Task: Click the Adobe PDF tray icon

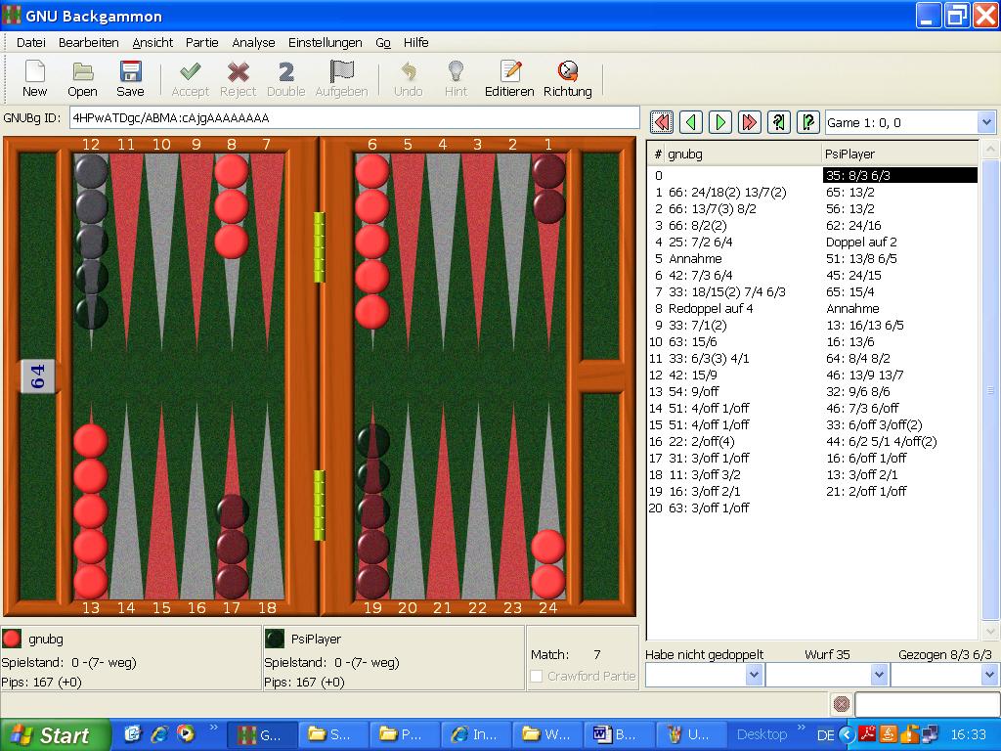Action: (x=868, y=735)
